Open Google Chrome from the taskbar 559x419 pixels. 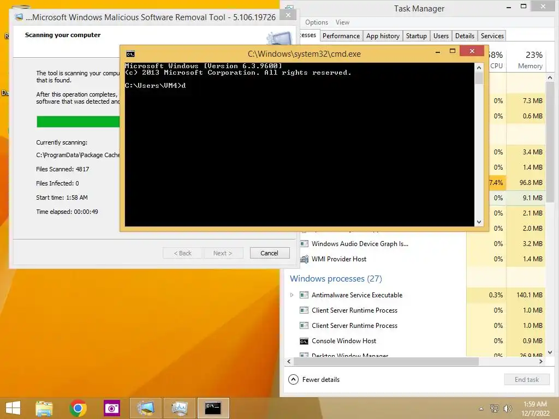click(78, 408)
